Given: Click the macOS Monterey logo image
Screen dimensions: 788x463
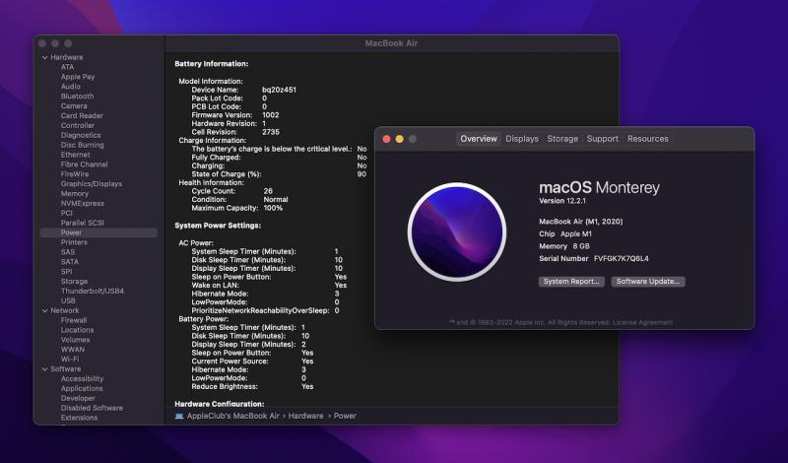Looking at the screenshot, I should [457, 231].
